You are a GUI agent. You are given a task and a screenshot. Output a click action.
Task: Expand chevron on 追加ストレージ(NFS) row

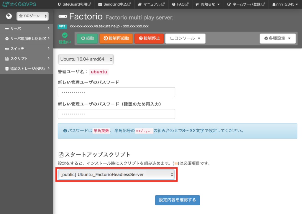(x=49, y=68)
